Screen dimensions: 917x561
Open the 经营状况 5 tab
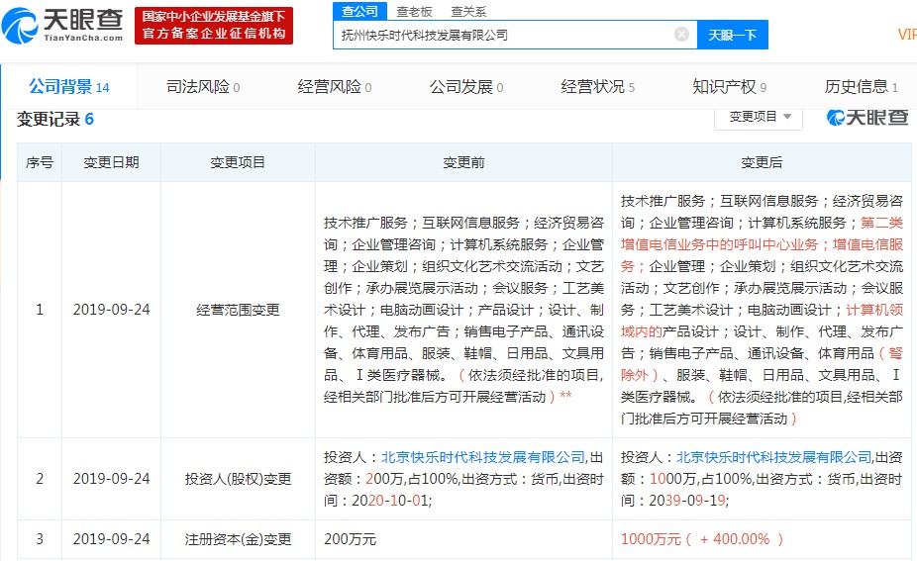(598, 87)
